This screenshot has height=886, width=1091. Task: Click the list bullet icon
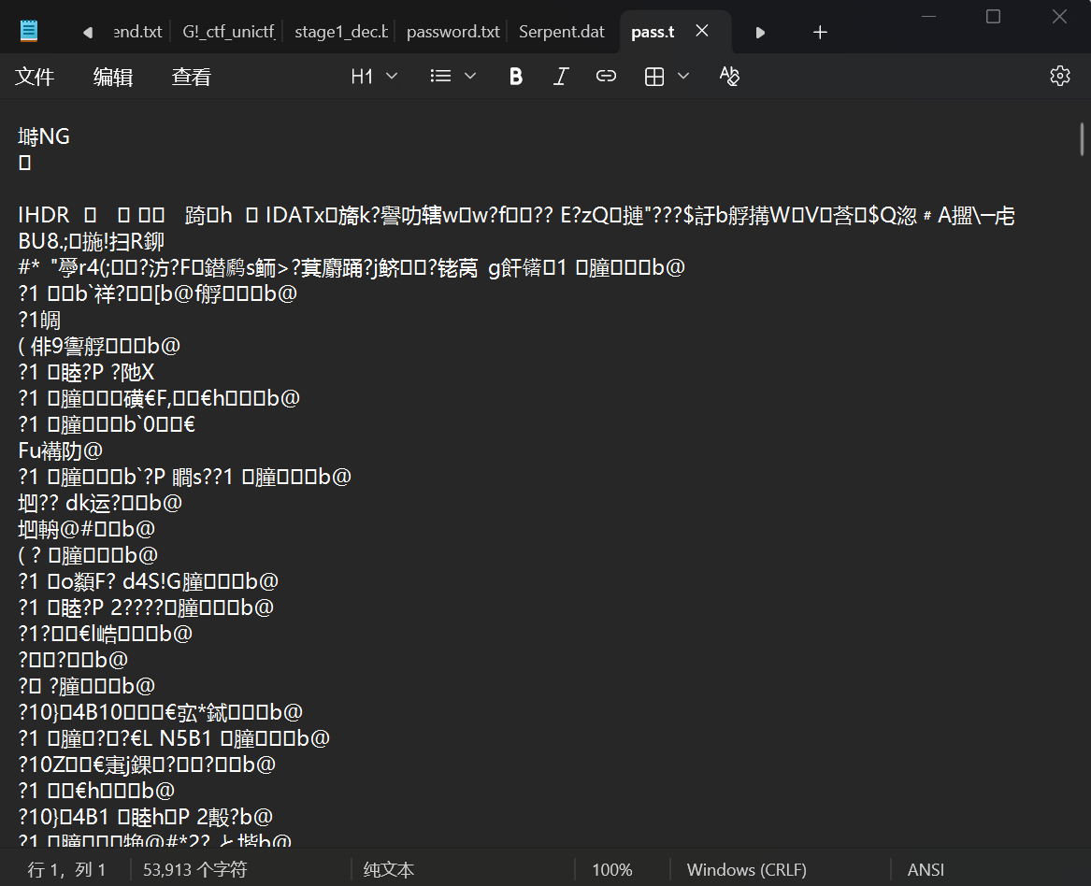point(441,77)
